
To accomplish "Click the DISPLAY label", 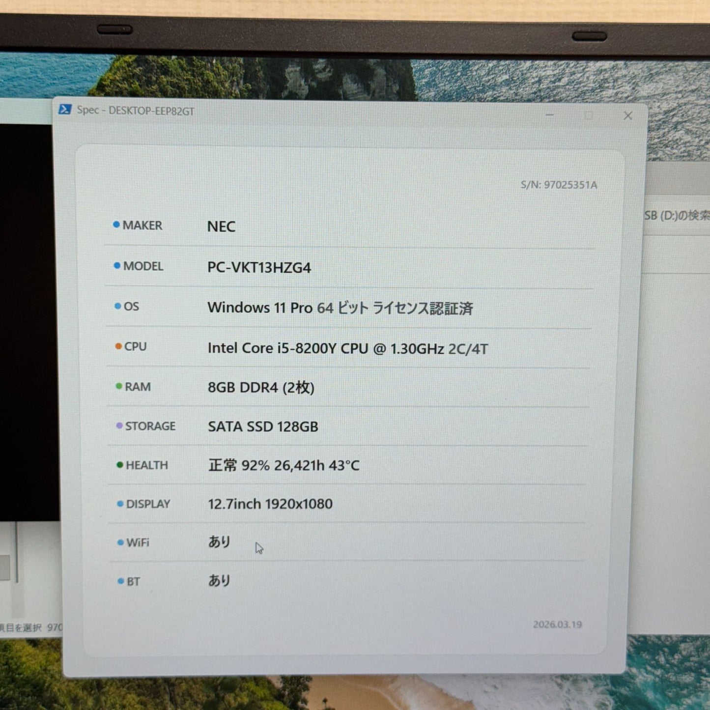I will [148, 504].
